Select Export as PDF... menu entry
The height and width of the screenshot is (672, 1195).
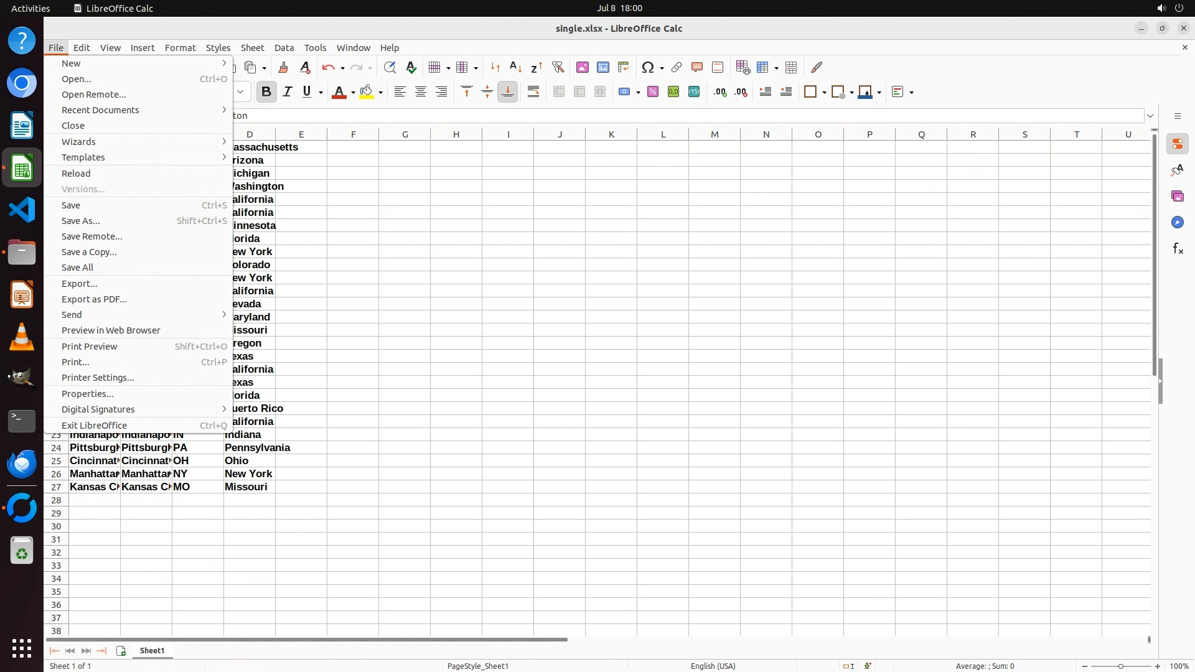coord(94,299)
